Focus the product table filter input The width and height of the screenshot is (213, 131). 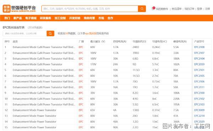tap(24, 34)
